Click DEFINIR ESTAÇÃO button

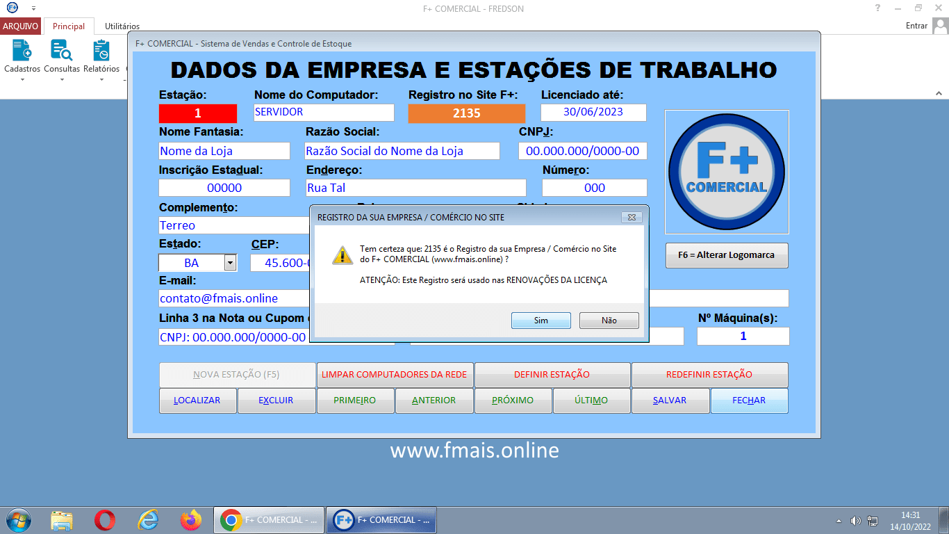coord(552,375)
